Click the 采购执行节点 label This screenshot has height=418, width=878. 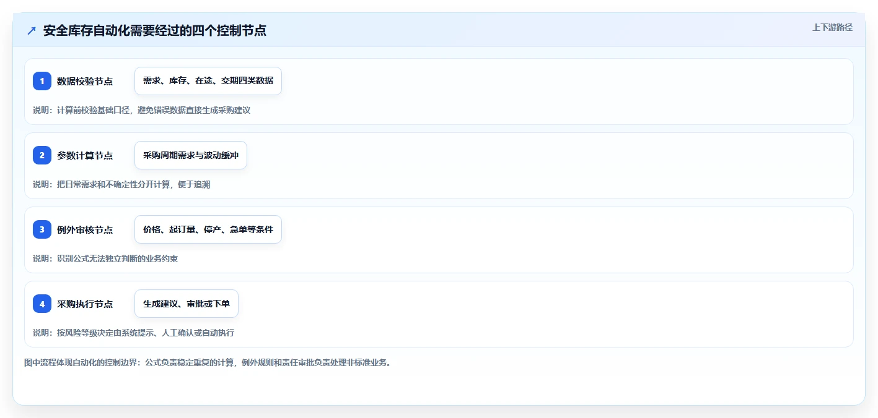coord(85,304)
